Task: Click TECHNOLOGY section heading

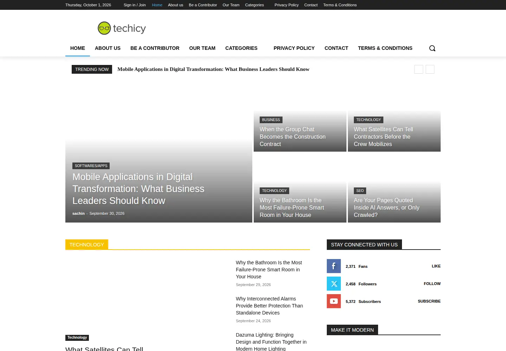Action: pyautogui.click(x=86, y=245)
